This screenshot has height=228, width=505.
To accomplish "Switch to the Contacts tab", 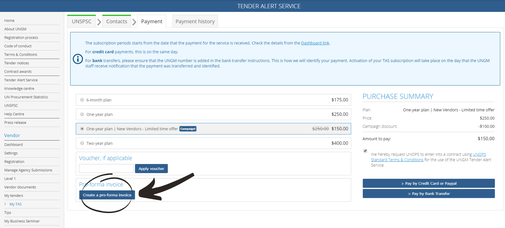I will [x=117, y=21].
